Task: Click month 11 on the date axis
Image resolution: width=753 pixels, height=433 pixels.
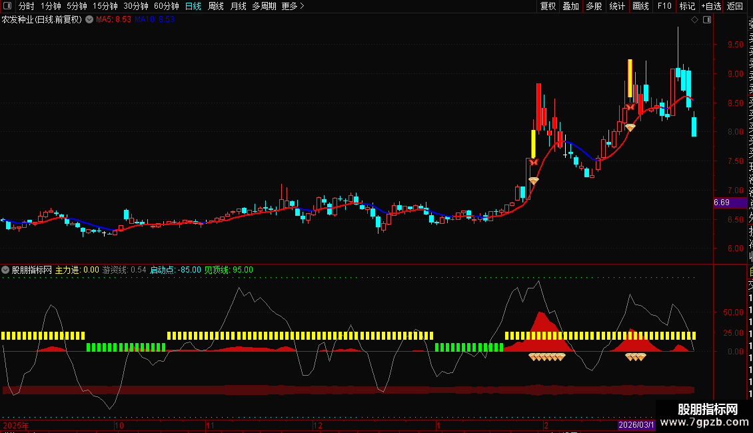Action: (211, 425)
